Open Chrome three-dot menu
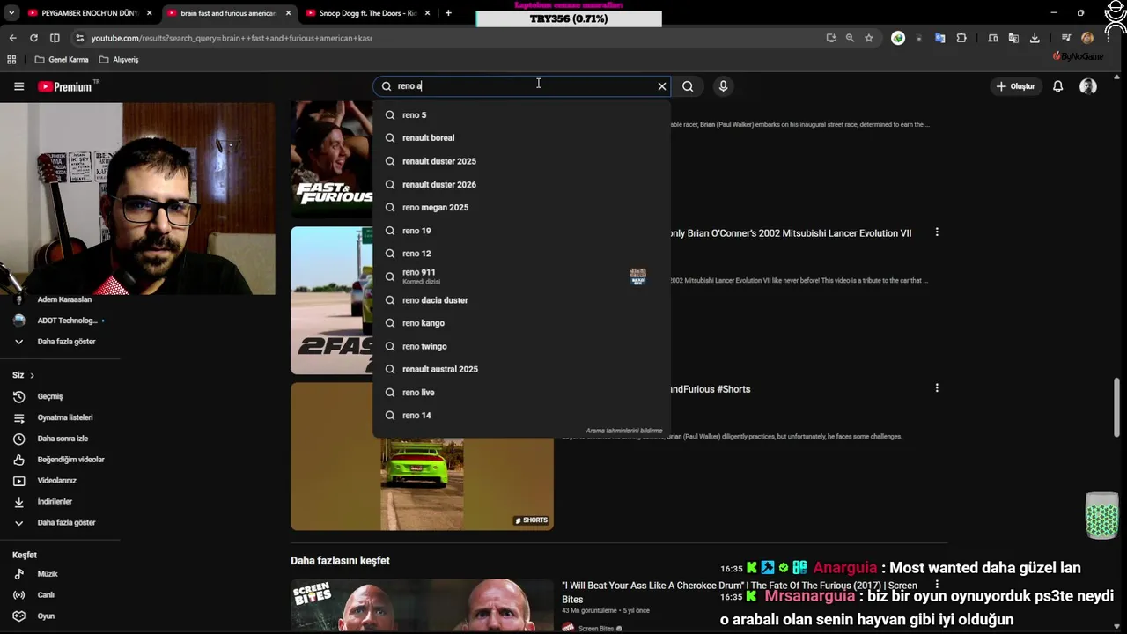The height and width of the screenshot is (634, 1127). pos(1108,38)
